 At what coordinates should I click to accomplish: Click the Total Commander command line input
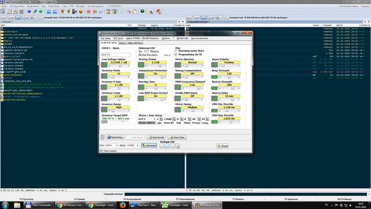(246, 194)
